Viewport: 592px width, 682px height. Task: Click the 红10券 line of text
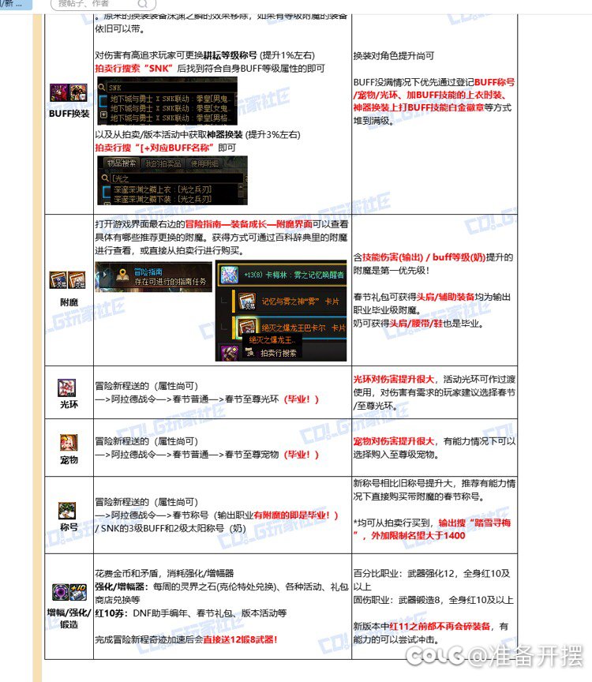coord(191,613)
